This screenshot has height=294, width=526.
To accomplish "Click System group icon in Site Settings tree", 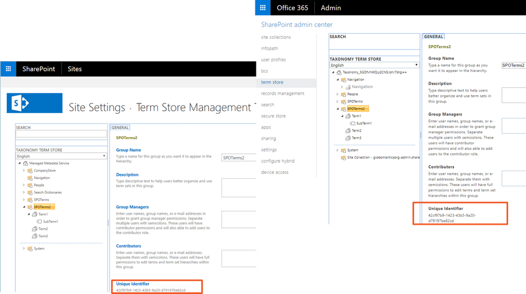I will (30, 248).
